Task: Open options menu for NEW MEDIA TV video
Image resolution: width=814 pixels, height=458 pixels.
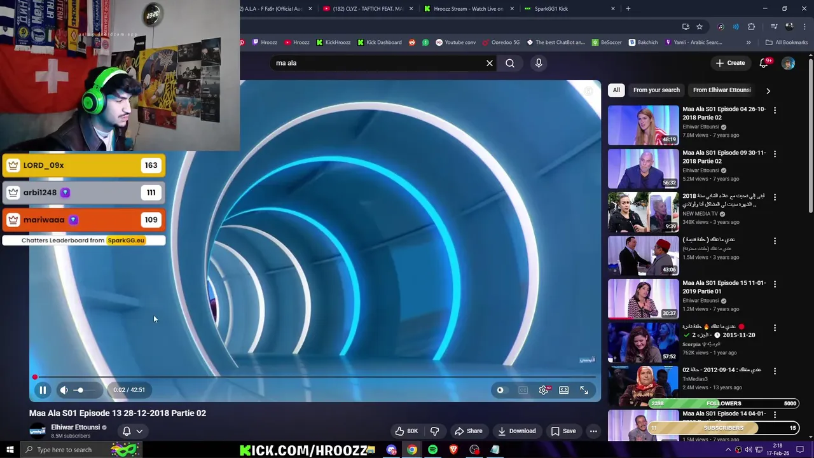Action: pos(775,197)
